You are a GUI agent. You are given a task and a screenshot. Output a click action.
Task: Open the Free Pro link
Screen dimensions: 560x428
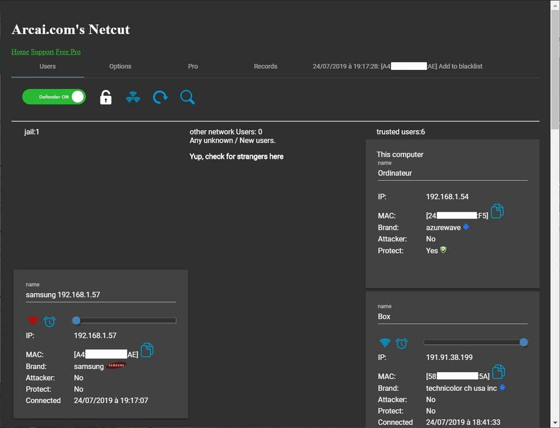(68, 51)
